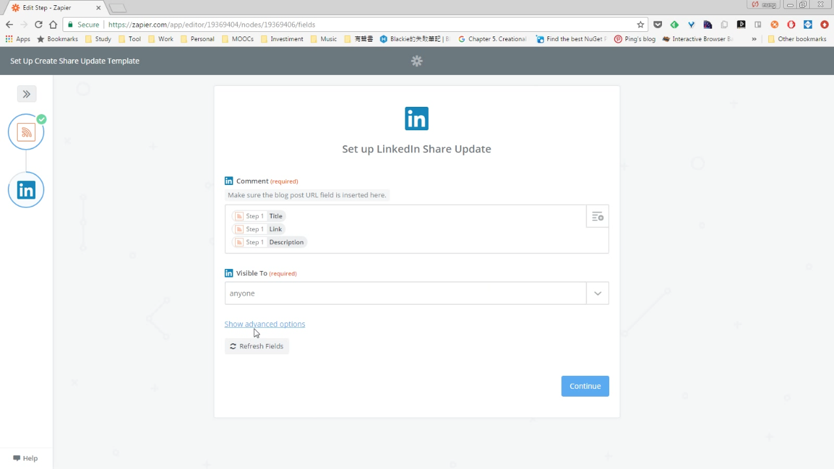
Task: Click the Zapier loading logo in header
Action: (417, 61)
